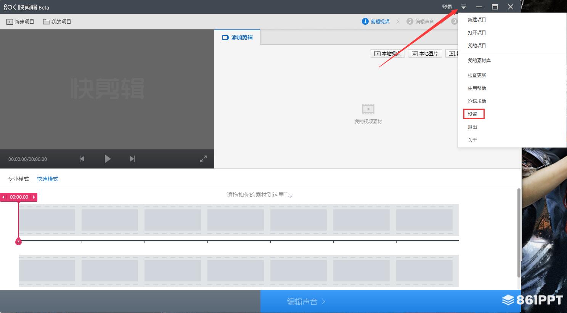Open the main menu dropdown arrow in title bar
Viewport: 567px width, 313px height.
tap(464, 7)
